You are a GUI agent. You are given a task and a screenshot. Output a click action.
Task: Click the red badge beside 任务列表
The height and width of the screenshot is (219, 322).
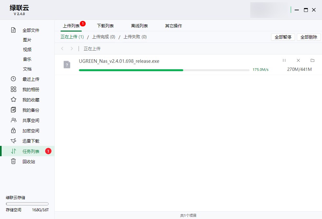click(48, 151)
